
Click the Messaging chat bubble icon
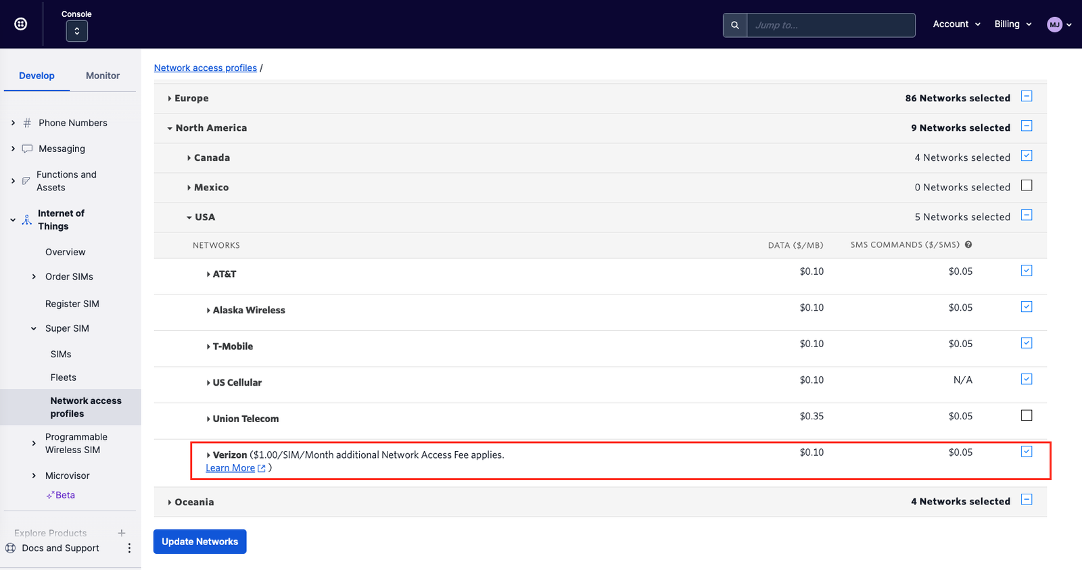click(x=27, y=149)
